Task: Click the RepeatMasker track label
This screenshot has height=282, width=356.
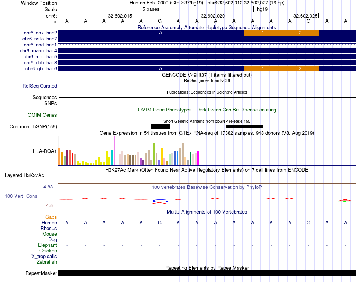Action: point(41,273)
